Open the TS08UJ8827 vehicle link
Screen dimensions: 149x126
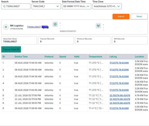tap(34, 27)
